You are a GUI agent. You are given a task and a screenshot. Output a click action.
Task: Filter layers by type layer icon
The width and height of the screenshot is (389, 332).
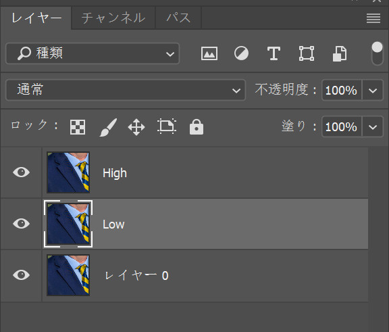274,53
